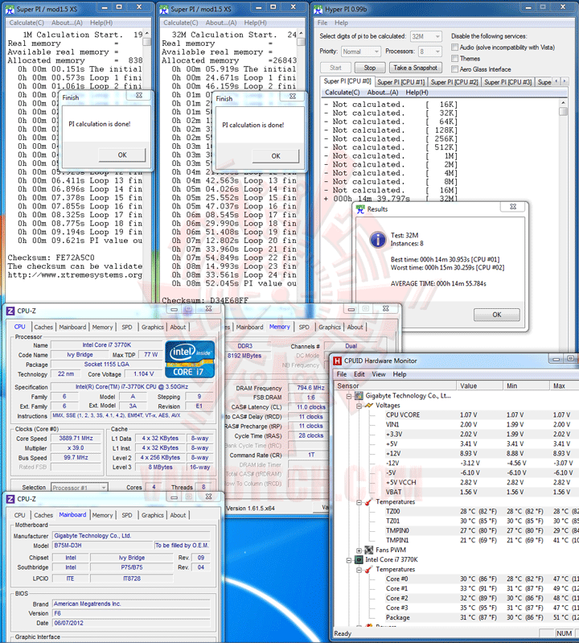Image resolution: width=579 pixels, height=643 pixels.
Task: Toggle Aero Glass Interface checkbox
Action: click(454, 69)
